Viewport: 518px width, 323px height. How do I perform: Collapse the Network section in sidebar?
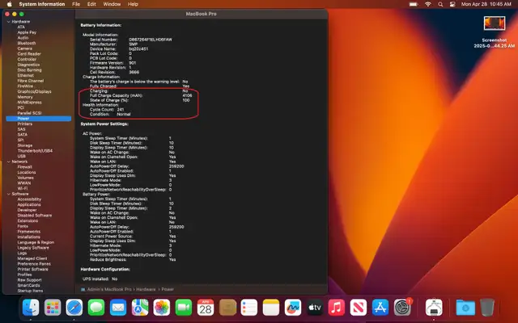(9, 161)
